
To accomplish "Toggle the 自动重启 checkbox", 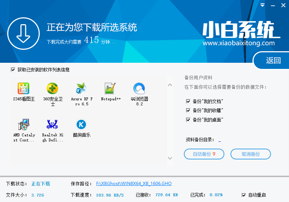I will pos(243,195).
